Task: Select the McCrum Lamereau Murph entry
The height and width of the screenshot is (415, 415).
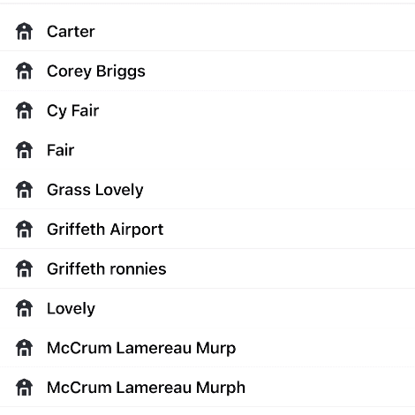Action: 207,387
